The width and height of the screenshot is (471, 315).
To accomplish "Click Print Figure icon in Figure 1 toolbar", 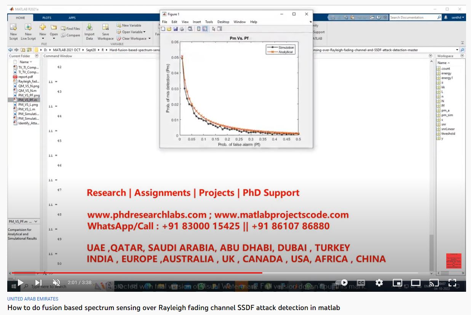I will [x=182, y=29].
